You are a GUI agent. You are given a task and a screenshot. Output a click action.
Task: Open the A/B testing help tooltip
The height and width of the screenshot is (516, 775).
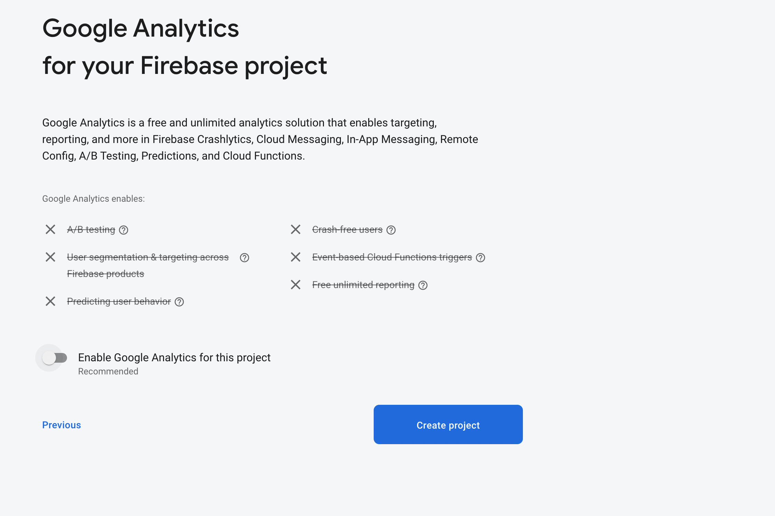pyautogui.click(x=124, y=230)
